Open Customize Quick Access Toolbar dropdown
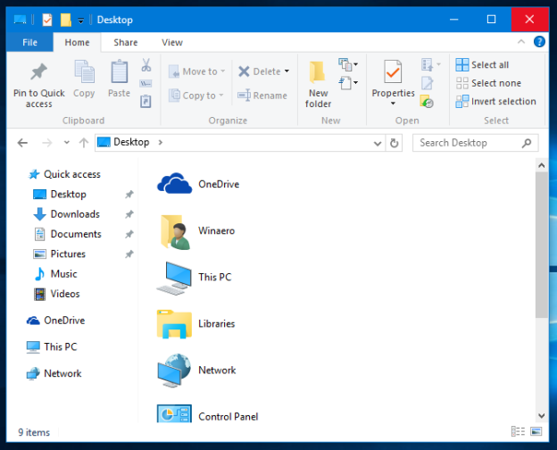557x450 pixels. pyautogui.click(x=81, y=21)
